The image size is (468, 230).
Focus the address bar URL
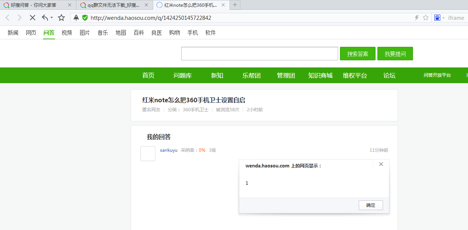(x=151, y=18)
